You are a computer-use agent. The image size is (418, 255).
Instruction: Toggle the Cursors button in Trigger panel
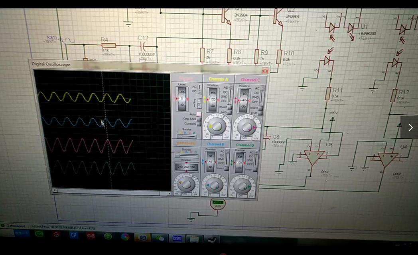tap(199, 124)
